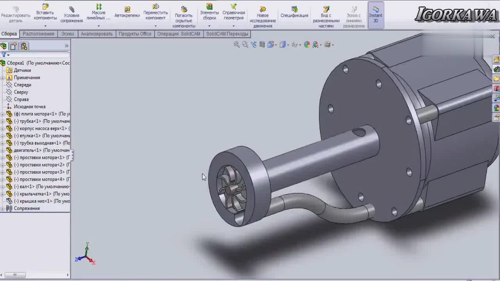Open Apply Scene dropdown arrow

coord(320,45)
